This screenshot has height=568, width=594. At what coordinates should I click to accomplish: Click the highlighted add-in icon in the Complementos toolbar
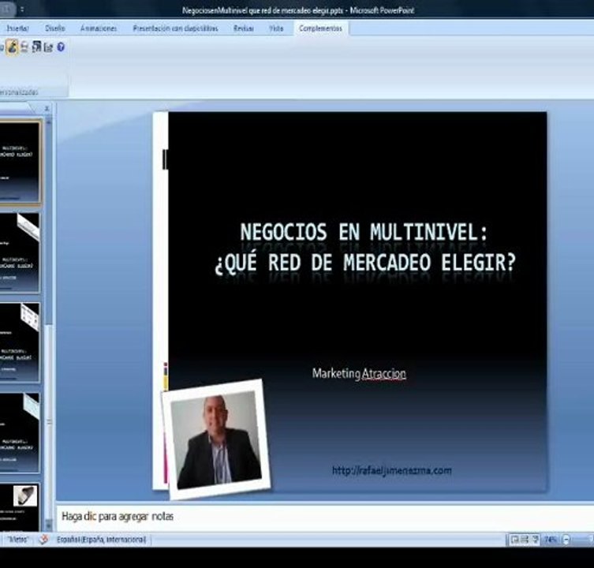[13, 47]
